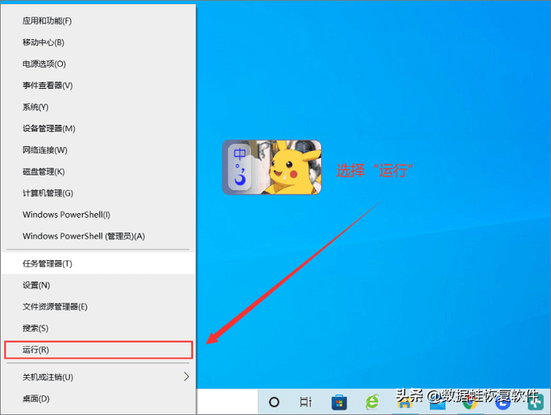Select 桌面(D) to show desktop
The image size is (551, 415).
coord(98,398)
